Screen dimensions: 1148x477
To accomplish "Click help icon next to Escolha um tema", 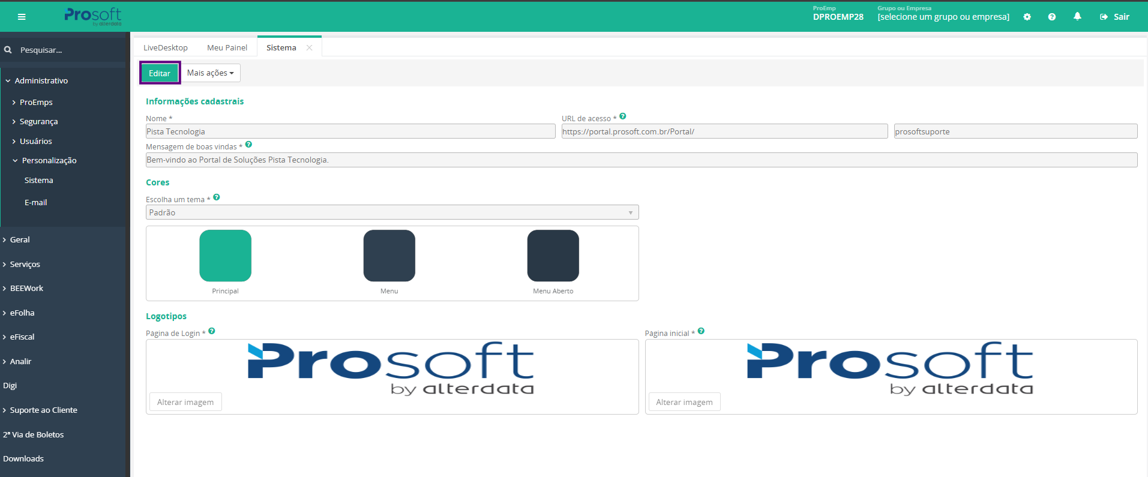I will tap(217, 197).
